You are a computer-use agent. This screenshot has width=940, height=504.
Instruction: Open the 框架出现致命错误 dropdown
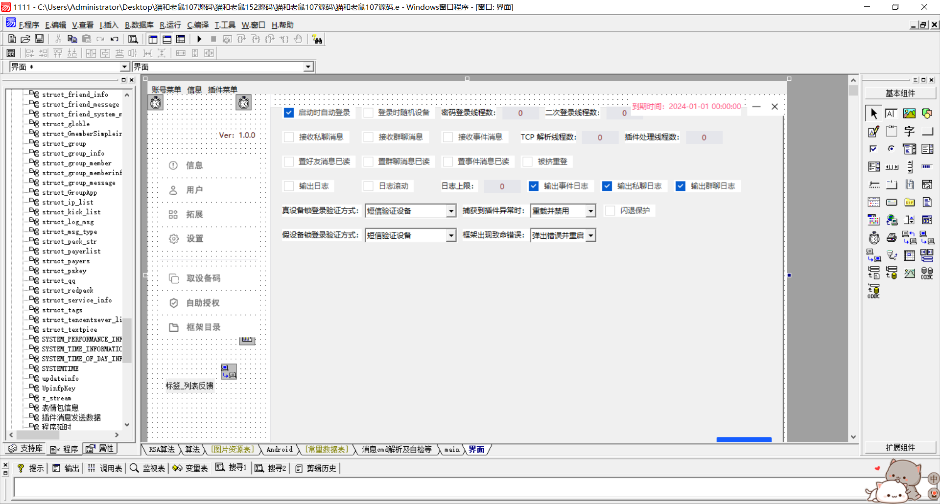(590, 235)
